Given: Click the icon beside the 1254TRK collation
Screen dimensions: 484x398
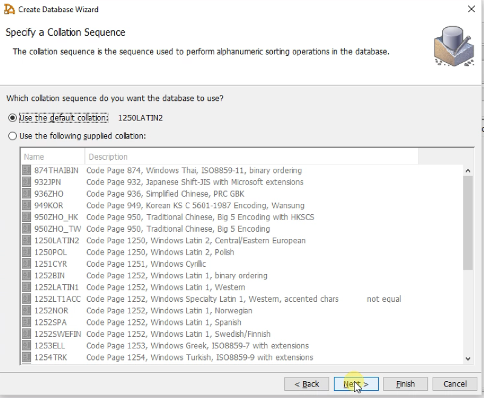Looking at the screenshot, I should (25, 357).
